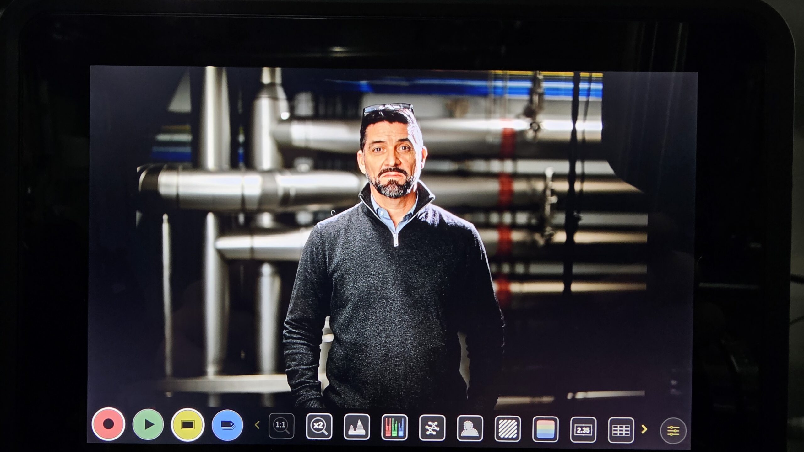This screenshot has height=452, width=804.
Task: Show the luma waveform monitor
Action: pos(357,427)
